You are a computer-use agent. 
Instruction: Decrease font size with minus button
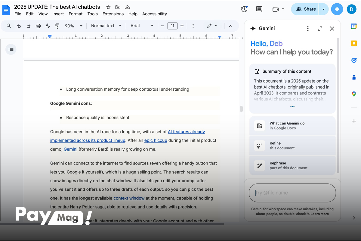coord(163,26)
